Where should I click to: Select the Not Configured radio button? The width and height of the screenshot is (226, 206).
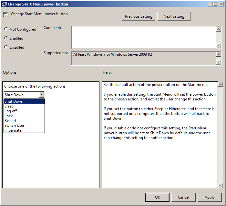pyautogui.click(x=6, y=29)
